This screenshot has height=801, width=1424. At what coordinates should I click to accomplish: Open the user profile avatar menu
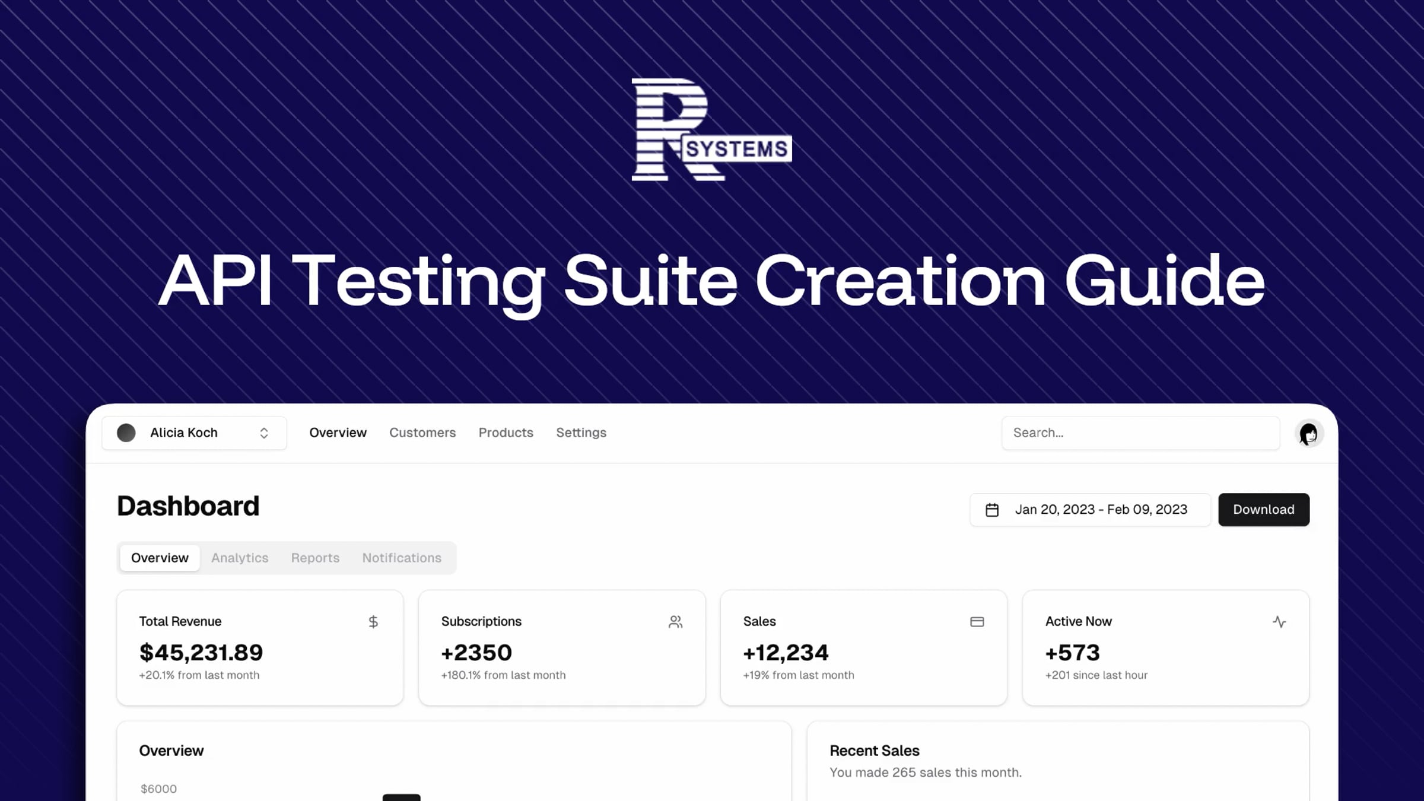tap(1309, 434)
